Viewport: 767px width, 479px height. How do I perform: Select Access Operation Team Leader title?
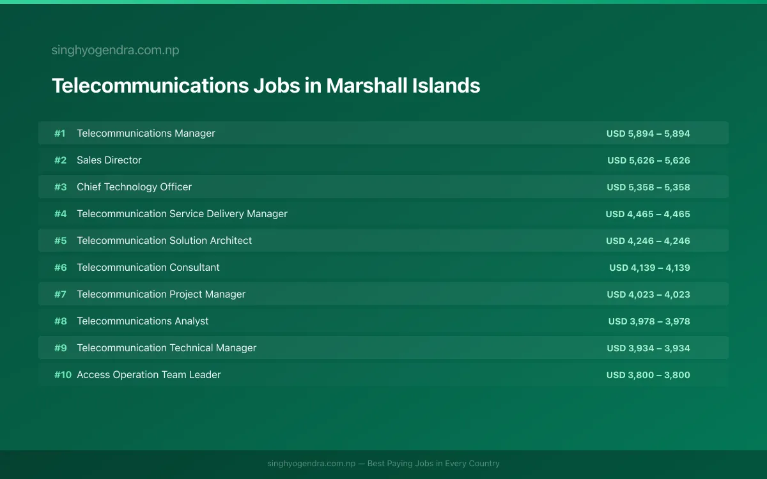coord(149,375)
